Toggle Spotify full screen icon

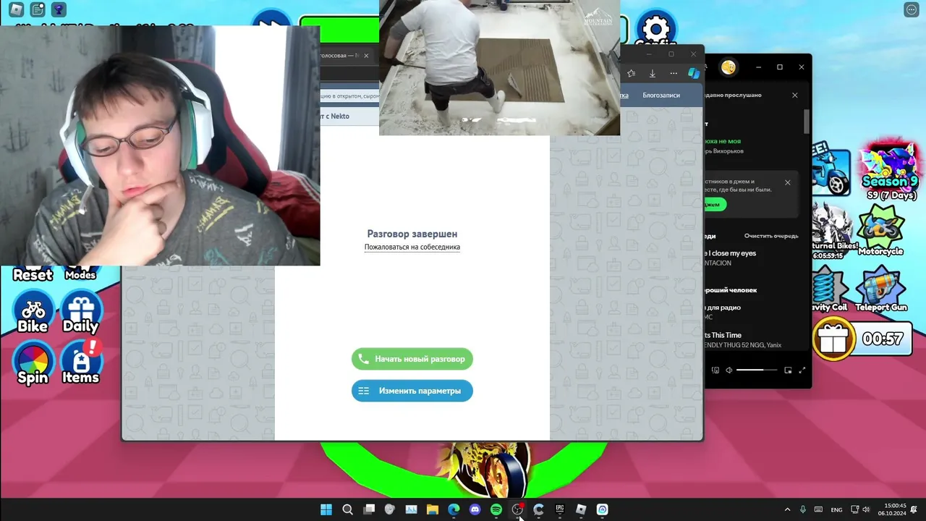(x=802, y=370)
